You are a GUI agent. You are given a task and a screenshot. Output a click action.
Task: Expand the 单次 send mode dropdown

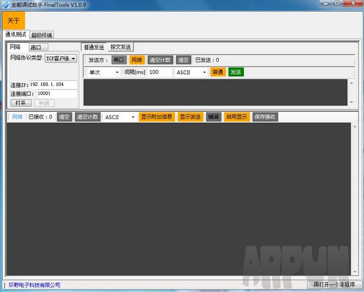(104, 72)
